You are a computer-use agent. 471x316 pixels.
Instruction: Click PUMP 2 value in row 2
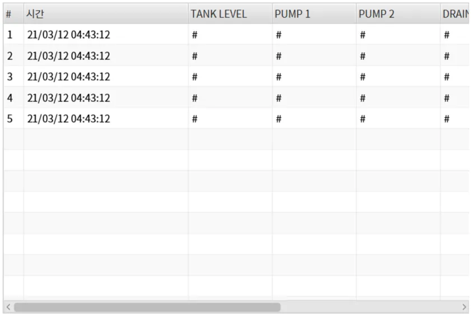[363, 56]
